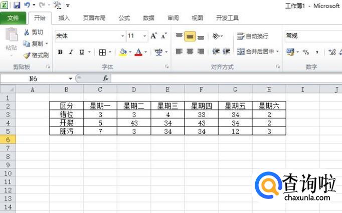
Task: Switch to the 公式 Formulas tab
Action: point(124,18)
